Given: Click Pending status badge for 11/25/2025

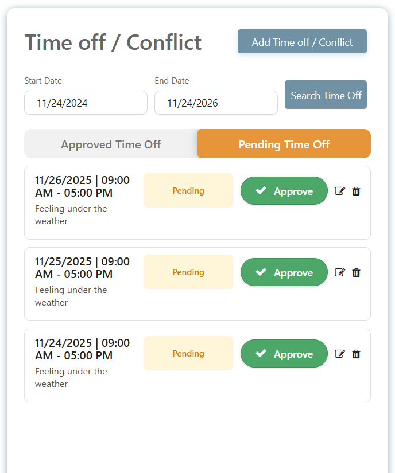Looking at the screenshot, I should tap(188, 272).
